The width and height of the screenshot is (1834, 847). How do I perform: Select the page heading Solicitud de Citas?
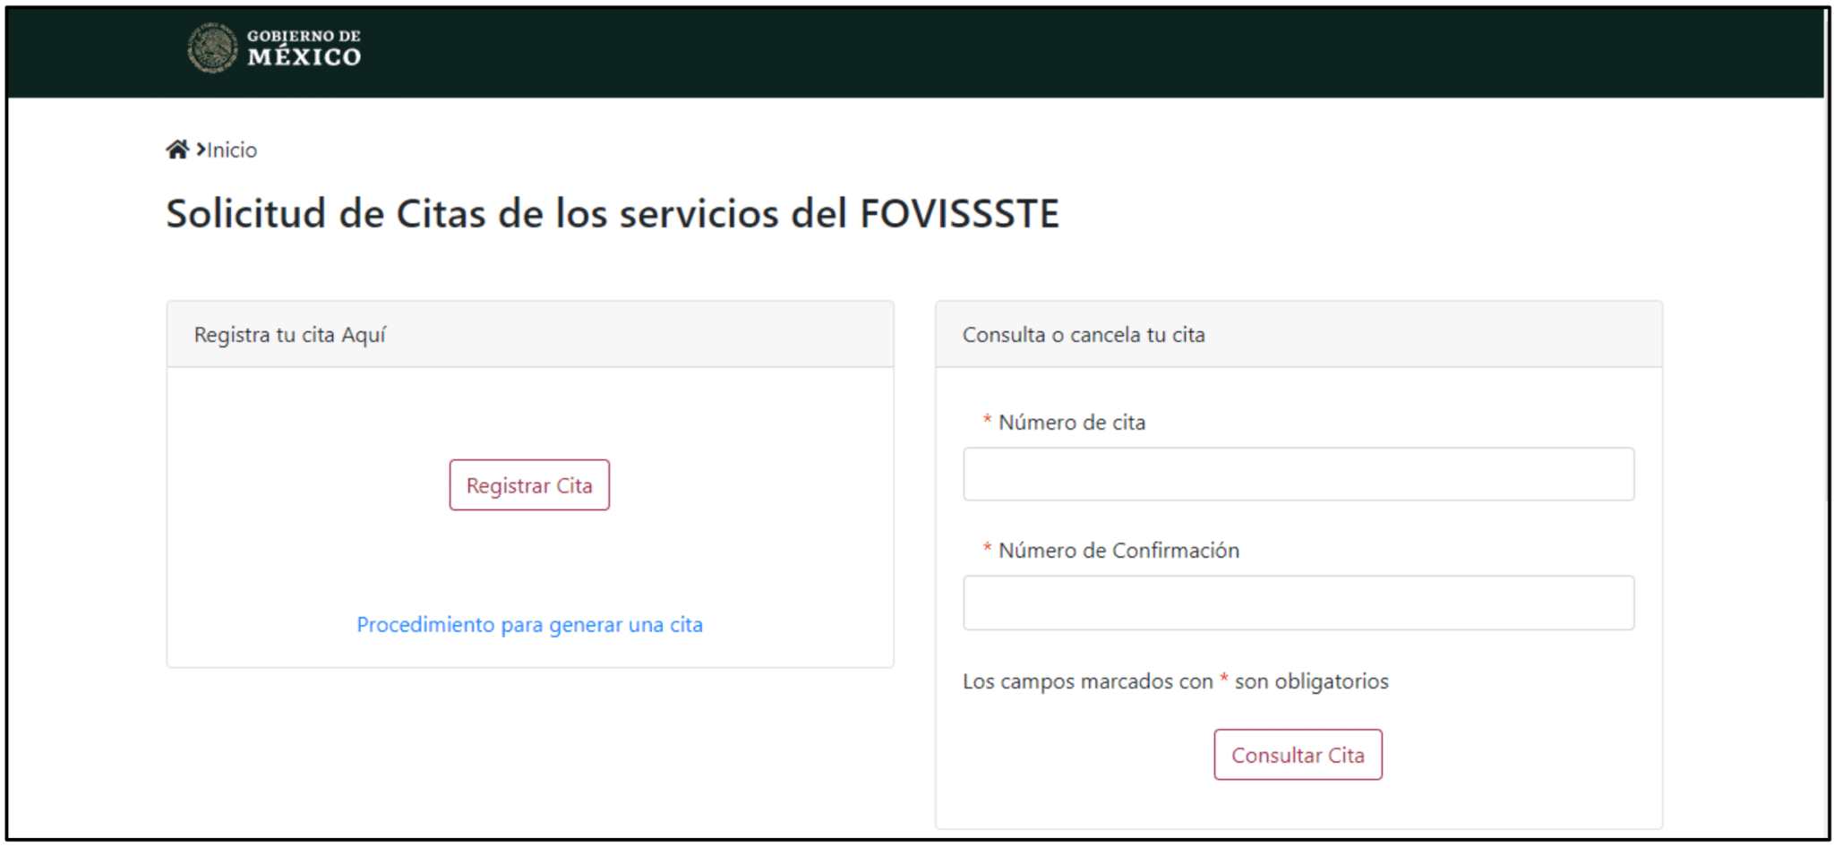pyautogui.click(x=613, y=214)
